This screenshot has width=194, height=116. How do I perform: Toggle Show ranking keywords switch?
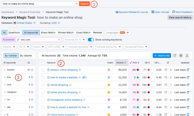point(91,40)
